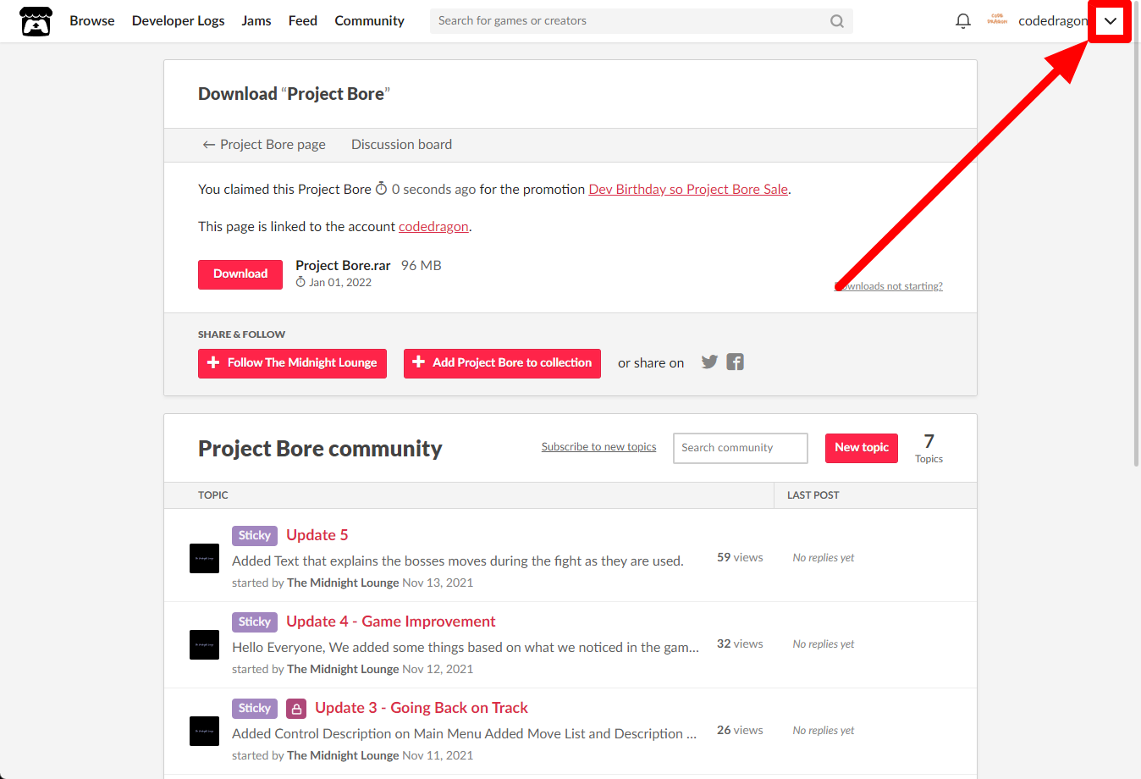Add Project Bore to collection

coord(502,363)
